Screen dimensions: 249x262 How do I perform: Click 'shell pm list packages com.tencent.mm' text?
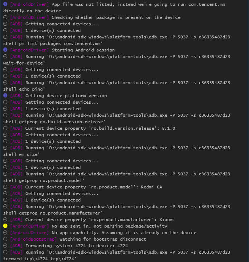(x=53, y=43)
